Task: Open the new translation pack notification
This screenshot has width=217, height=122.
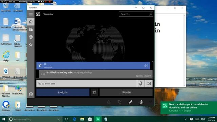Action: 189,108
